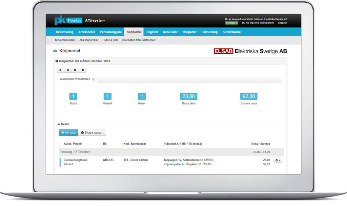Viewport: 347px width, 206px height.
Task: Click the help icon beside Summering av månaden
Action: point(93,79)
